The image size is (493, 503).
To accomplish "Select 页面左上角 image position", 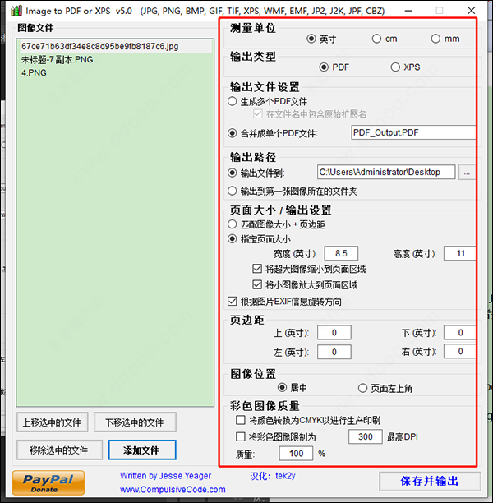I will [362, 388].
